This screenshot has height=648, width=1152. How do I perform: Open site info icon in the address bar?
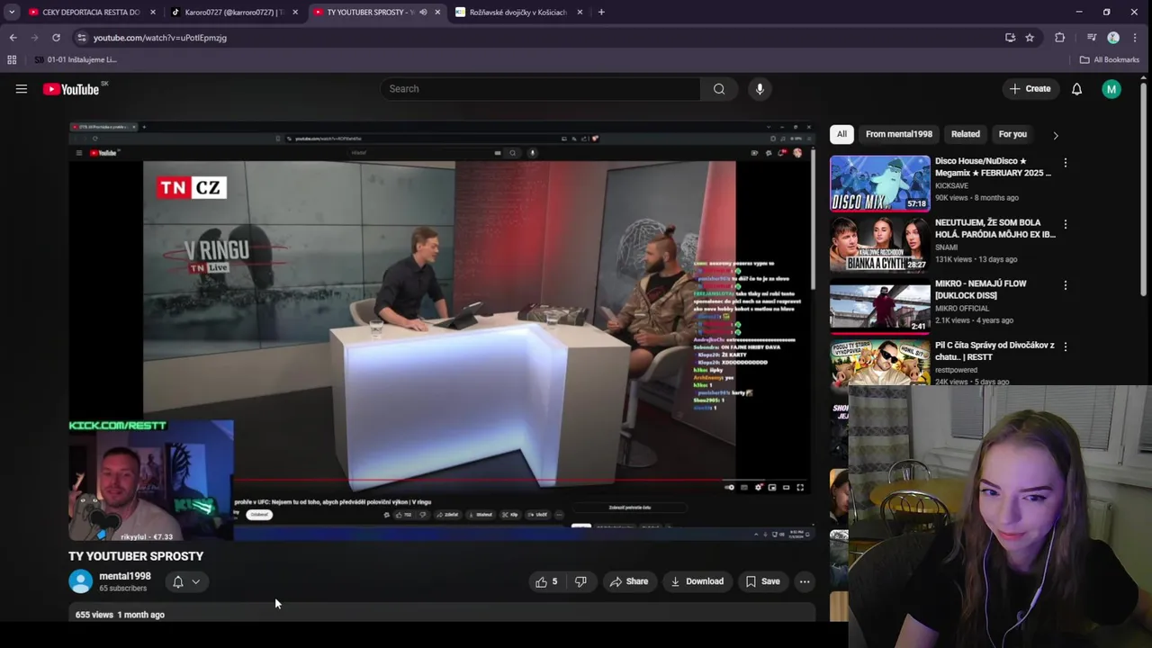point(82,38)
